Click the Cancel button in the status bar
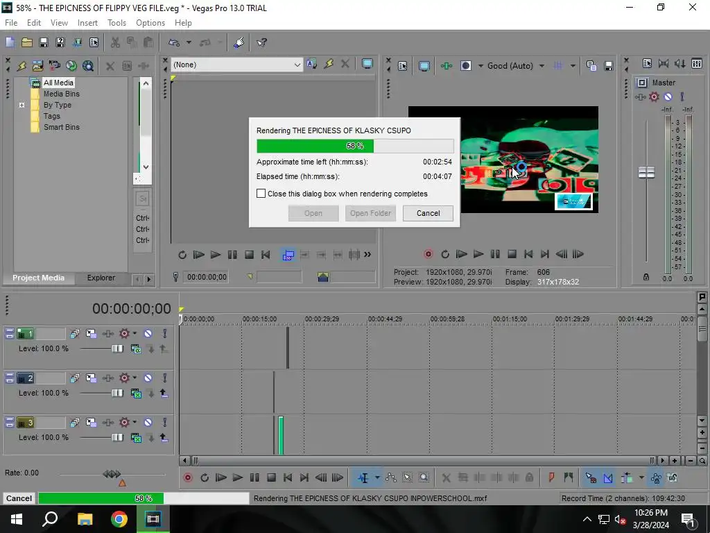 [x=19, y=498]
